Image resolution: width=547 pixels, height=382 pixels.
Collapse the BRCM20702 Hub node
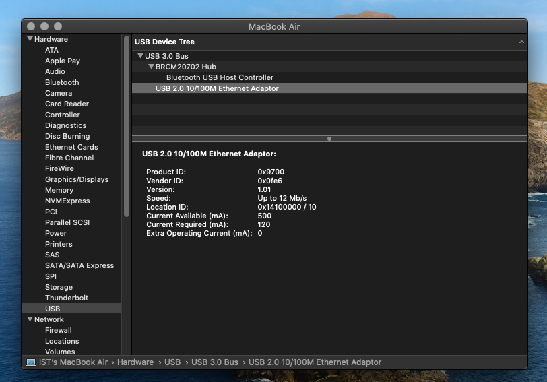pyautogui.click(x=151, y=67)
